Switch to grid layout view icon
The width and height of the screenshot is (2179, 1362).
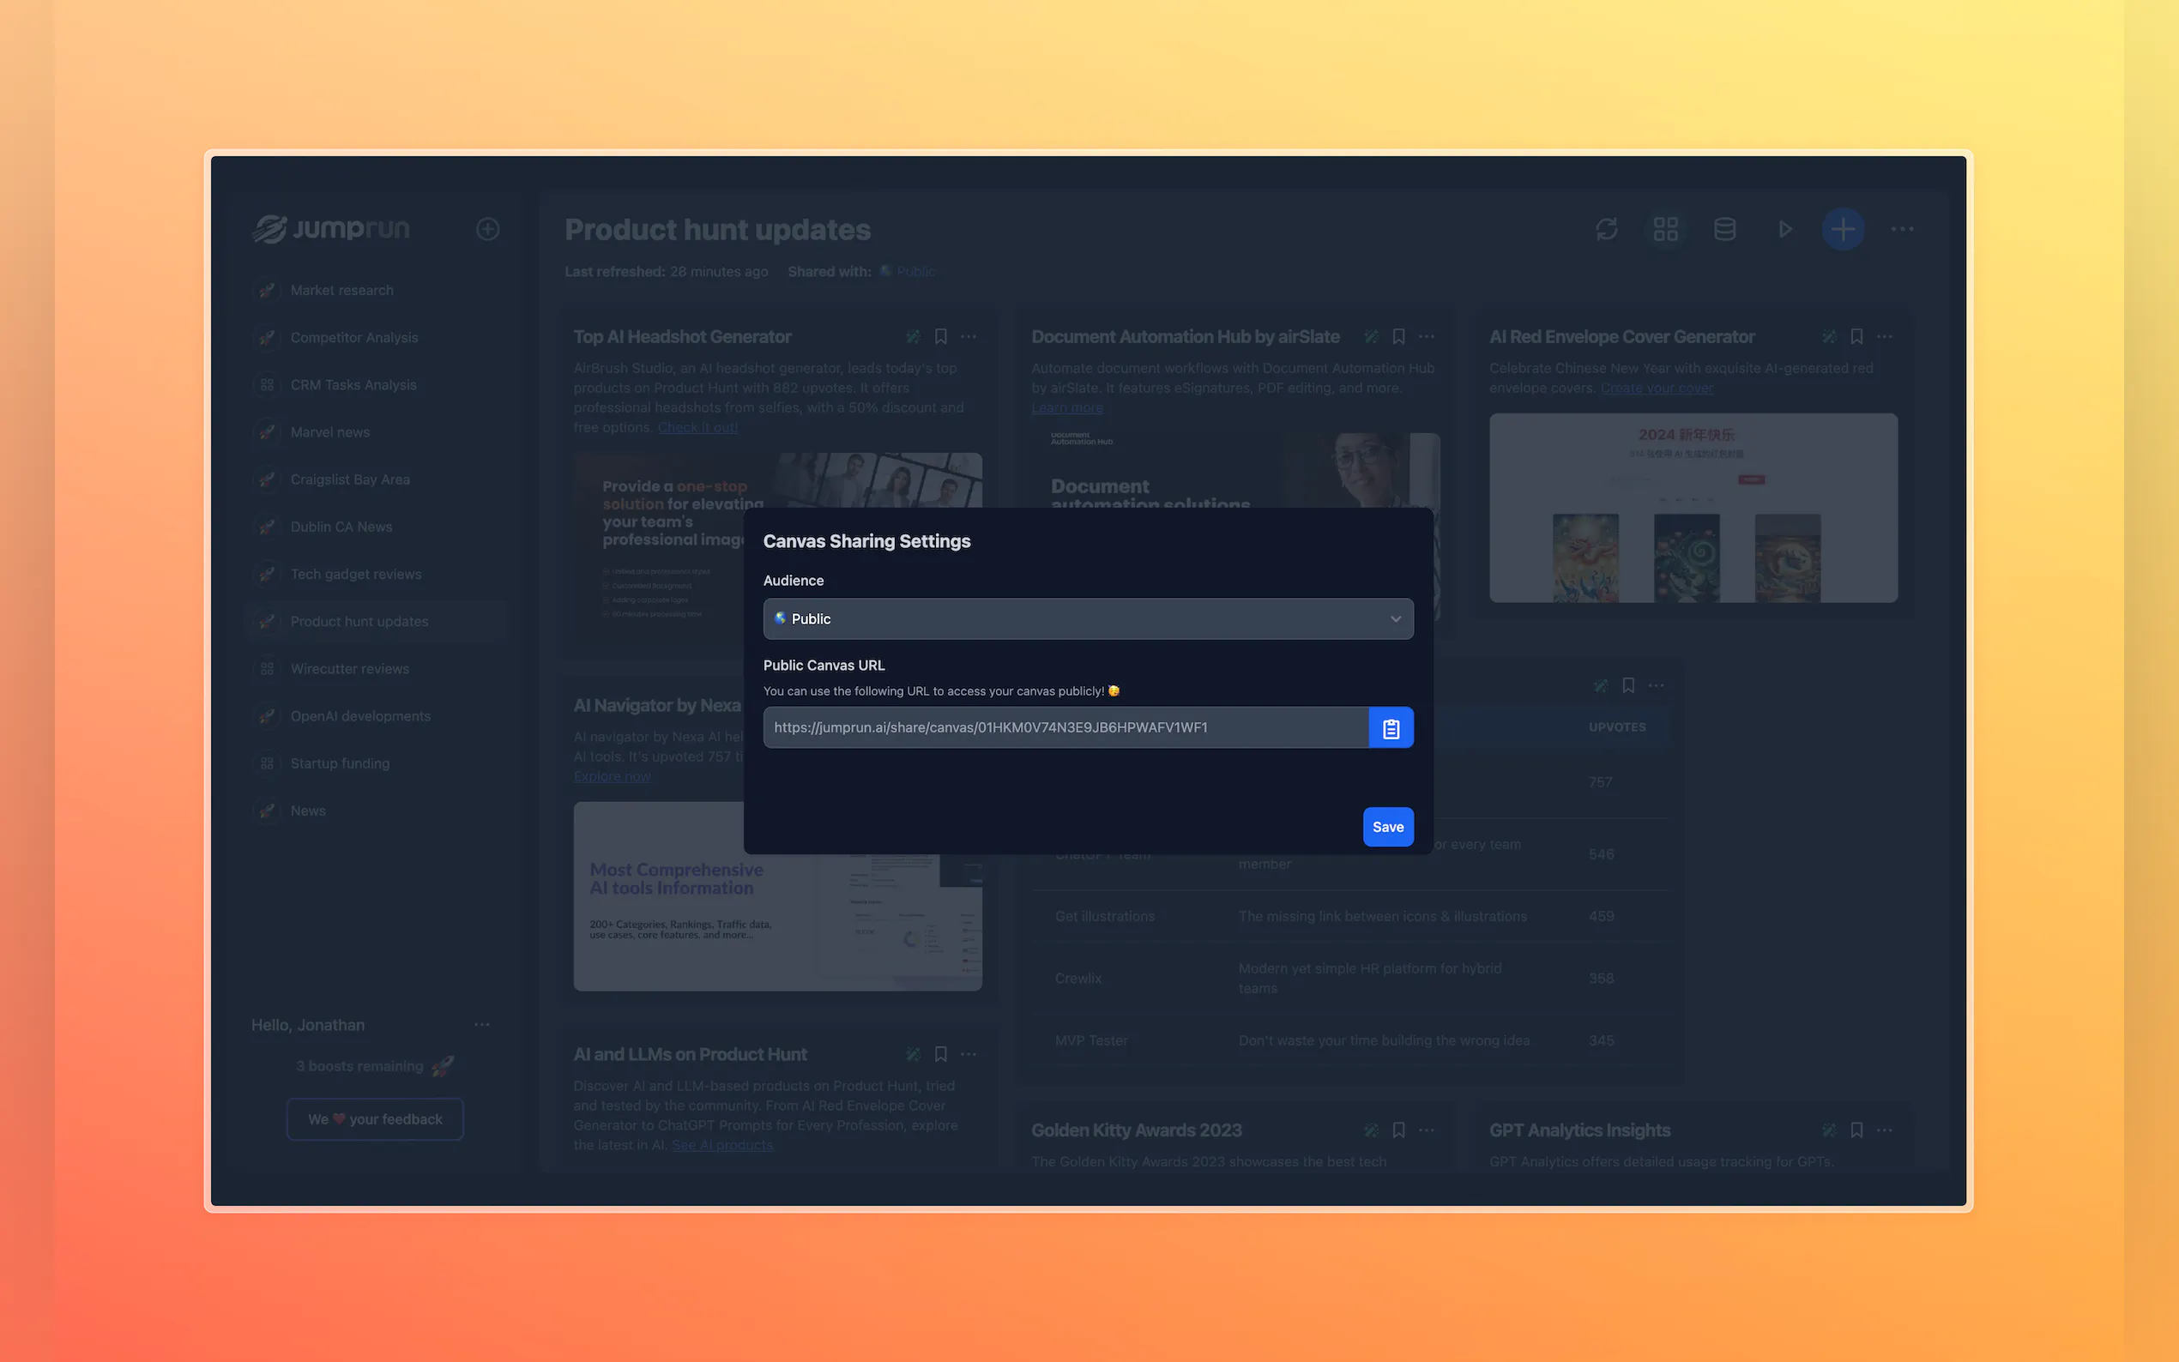pos(1665,229)
